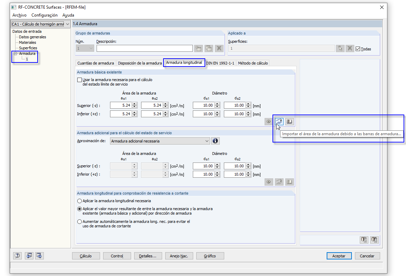Click the Cálculo button
The image size is (406, 276).
click(86, 256)
